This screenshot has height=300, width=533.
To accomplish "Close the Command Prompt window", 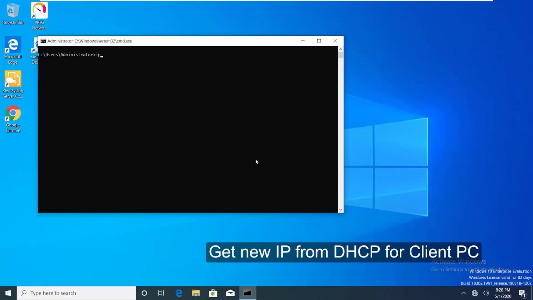I will pyautogui.click(x=335, y=41).
